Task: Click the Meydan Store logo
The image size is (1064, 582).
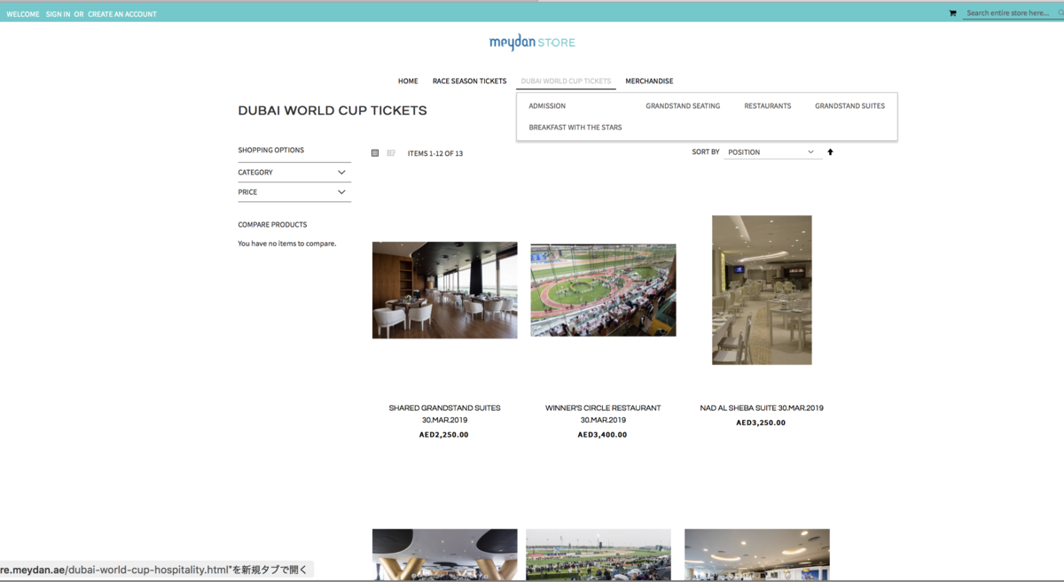Action: (x=532, y=42)
